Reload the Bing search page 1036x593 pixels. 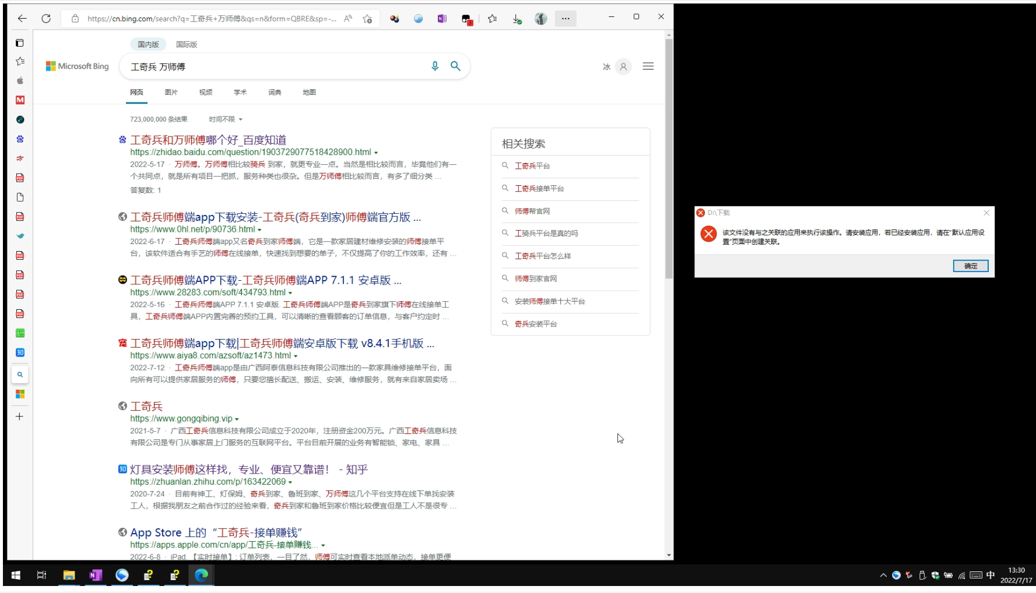(x=46, y=19)
